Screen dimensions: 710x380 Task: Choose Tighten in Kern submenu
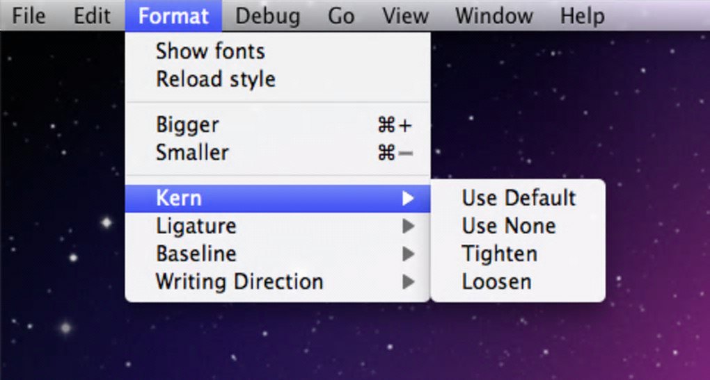tap(500, 254)
